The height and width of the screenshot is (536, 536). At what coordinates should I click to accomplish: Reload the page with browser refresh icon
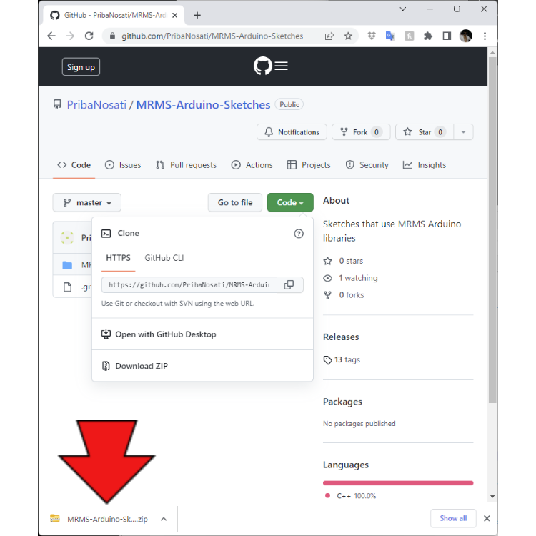[x=89, y=36]
